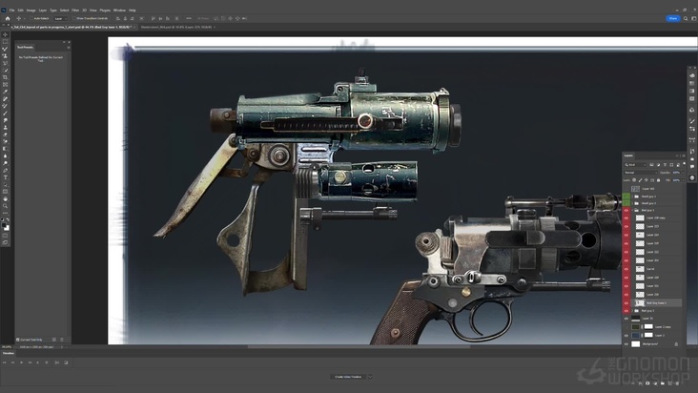Open the Auto-Select Layer dropdown
Screen dimensions: 698x393
(60, 19)
